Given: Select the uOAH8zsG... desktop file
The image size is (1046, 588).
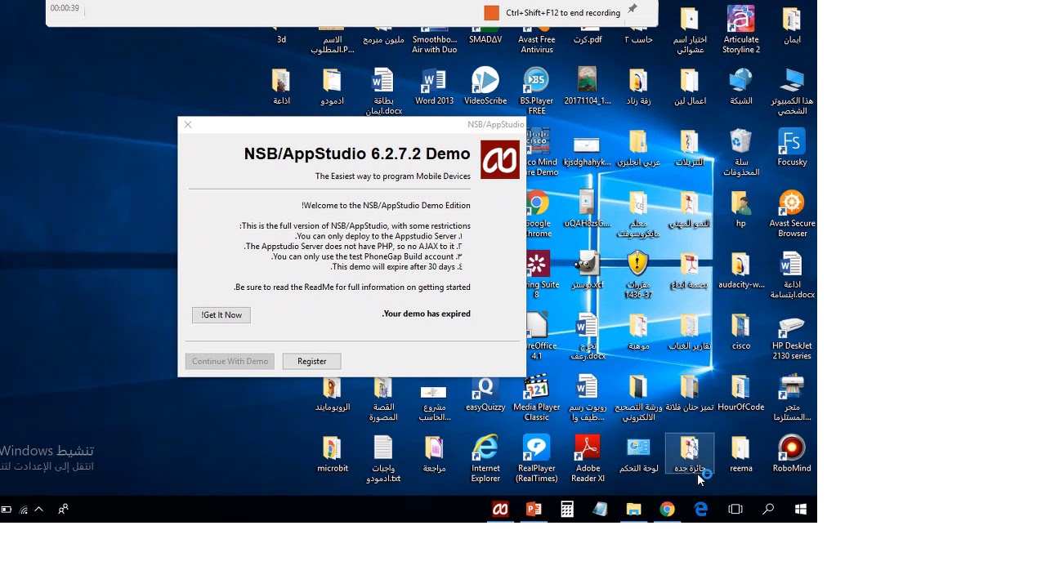Looking at the screenshot, I should click(588, 209).
